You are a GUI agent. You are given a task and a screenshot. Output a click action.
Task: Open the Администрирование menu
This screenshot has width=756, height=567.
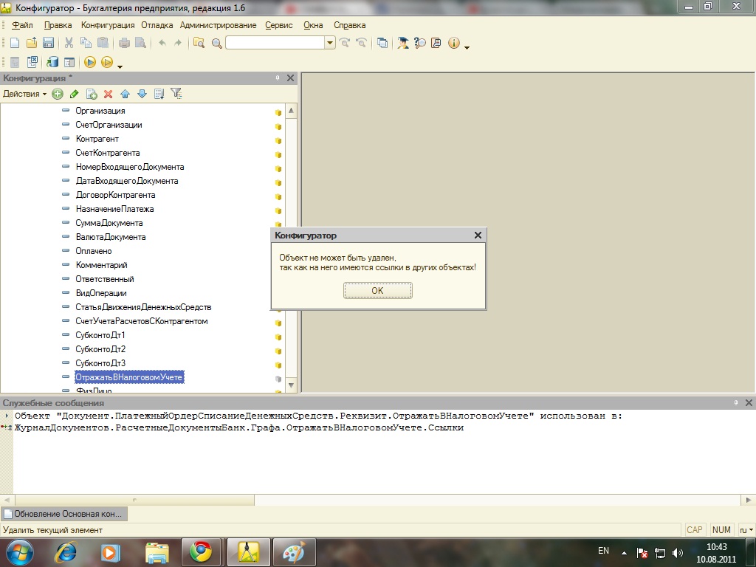(x=218, y=25)
